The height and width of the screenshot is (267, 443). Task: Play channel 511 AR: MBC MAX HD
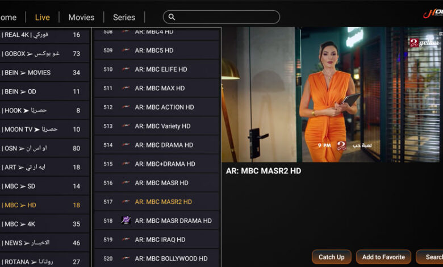click(157, 88)
